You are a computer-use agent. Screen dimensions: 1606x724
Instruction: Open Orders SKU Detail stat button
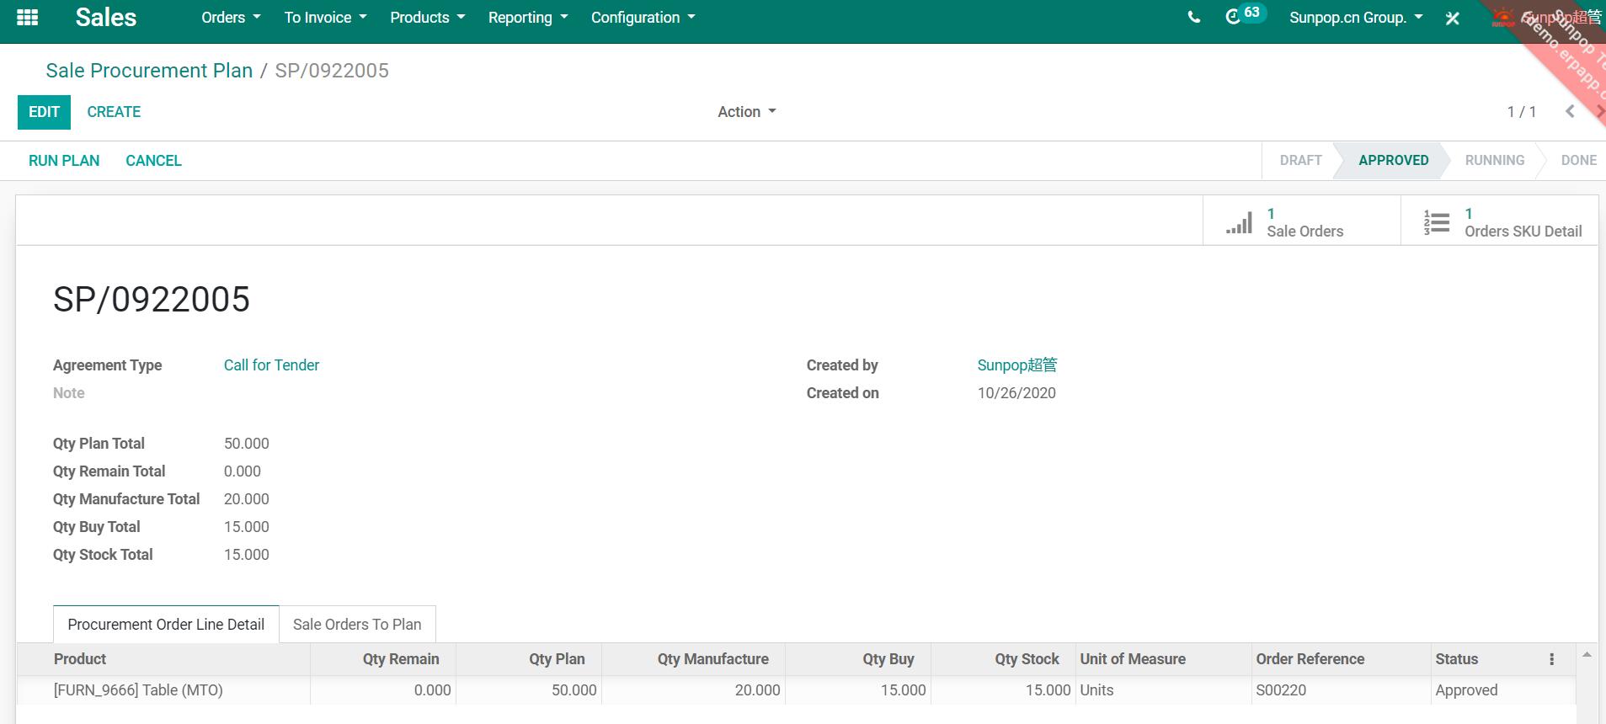(x=1499, y=221)
